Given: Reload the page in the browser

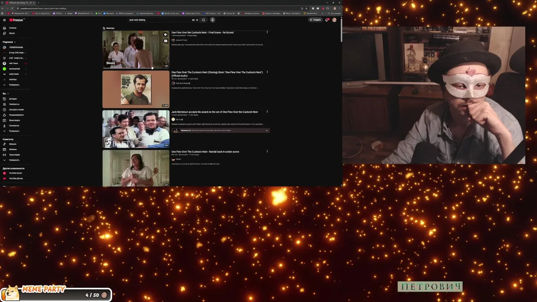Looking at the screenshot, I should (x=12, y=8).
